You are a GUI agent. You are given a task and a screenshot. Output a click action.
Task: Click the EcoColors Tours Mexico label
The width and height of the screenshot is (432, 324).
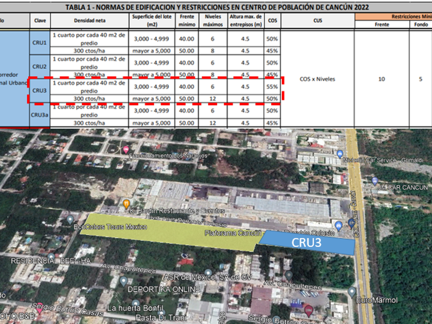(110, 227)
